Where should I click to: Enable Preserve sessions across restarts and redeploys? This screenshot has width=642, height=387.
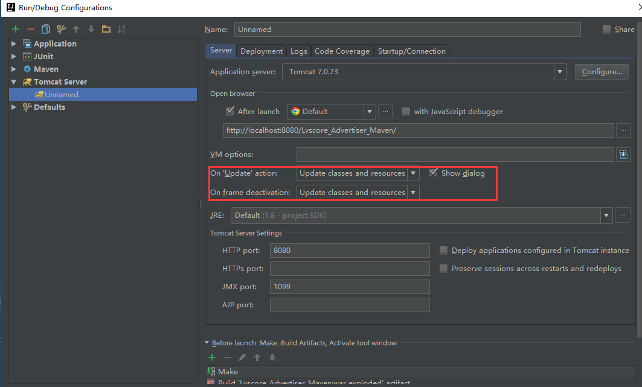[443, 268]
